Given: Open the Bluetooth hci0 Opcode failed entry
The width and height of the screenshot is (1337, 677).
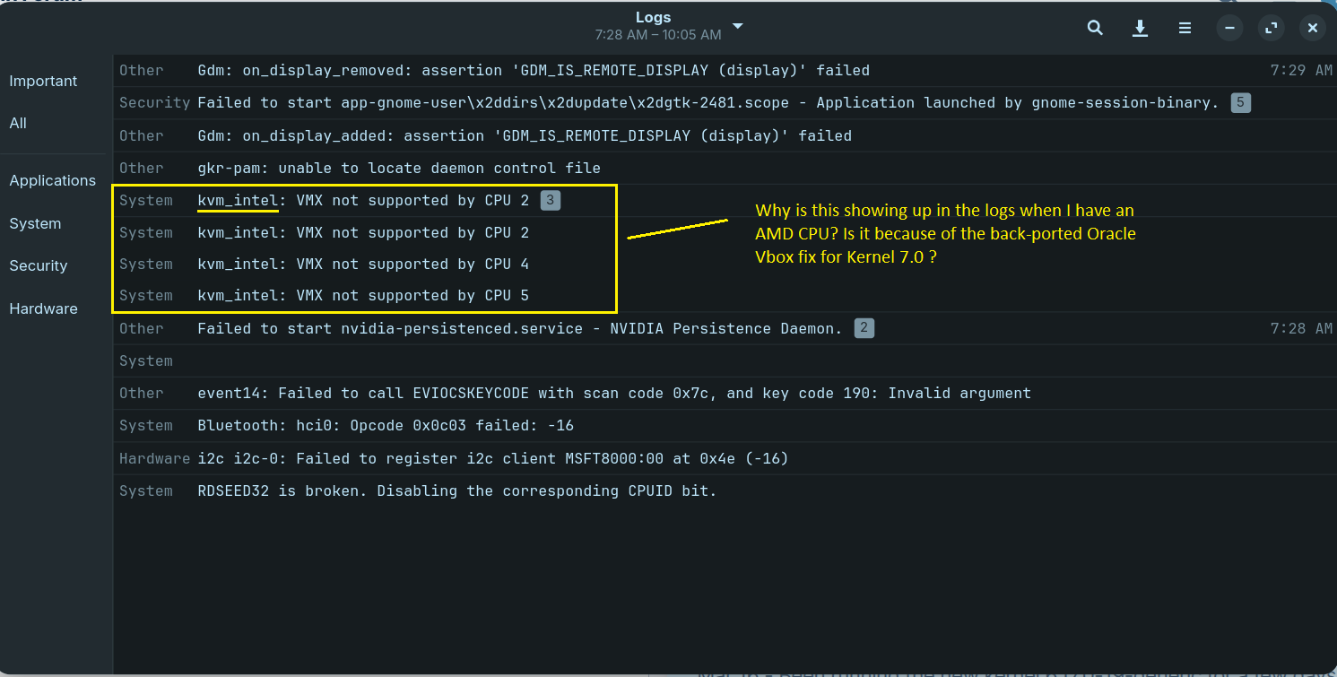Looking at the screenshot, I should 725,425.
